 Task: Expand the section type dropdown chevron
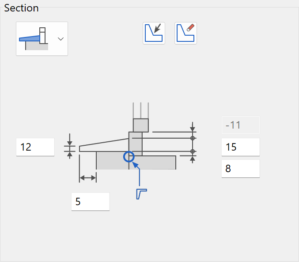61,39
